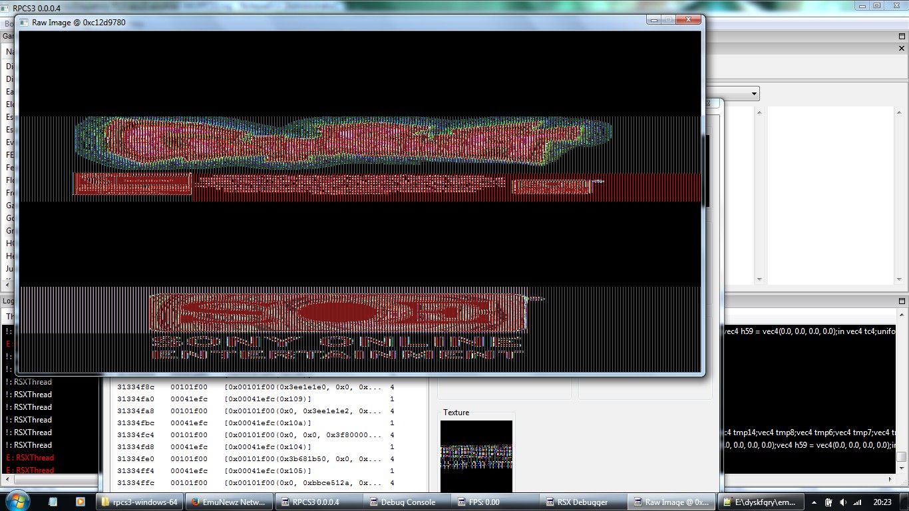Select the last red E: RSXThread log entry
This screenshot has height=511, width=909.
point(30,470)
